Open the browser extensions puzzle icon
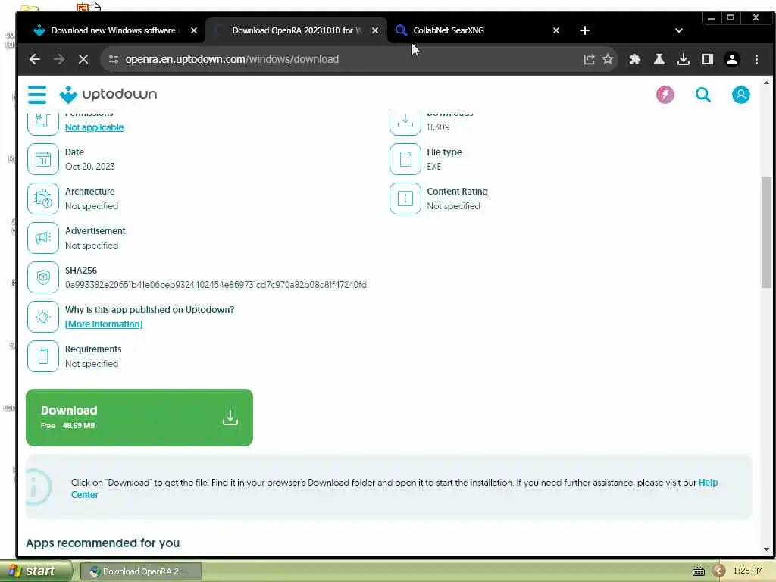 click(634, 59)
